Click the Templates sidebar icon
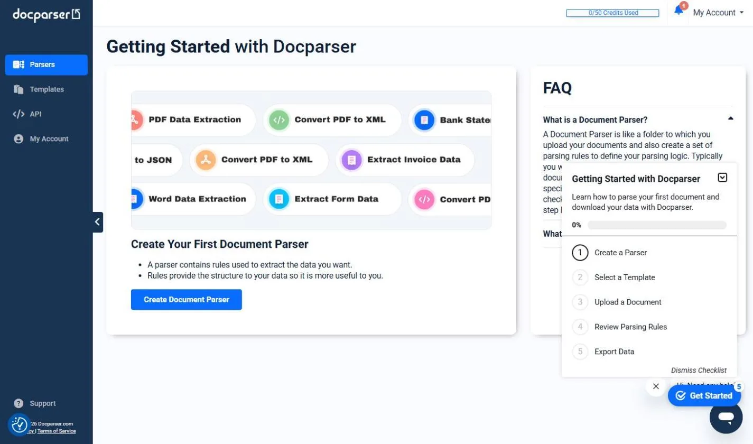The width and height of the screenshot is (753, 444). click(x=18, y=89)
